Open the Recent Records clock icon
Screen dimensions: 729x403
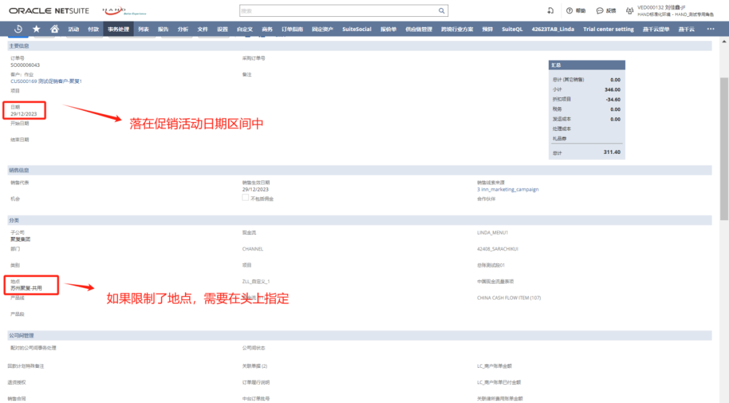click(18, 29)
